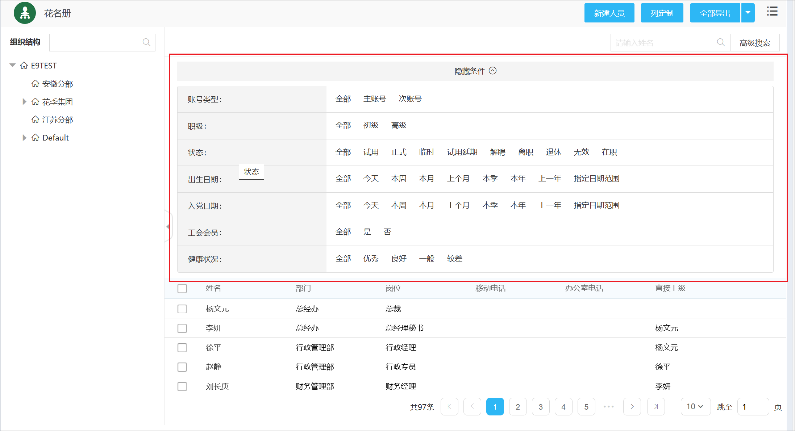Click the green 花名册 app logo icon
This screenshot has width=795, height=431.
coord(25,13)
